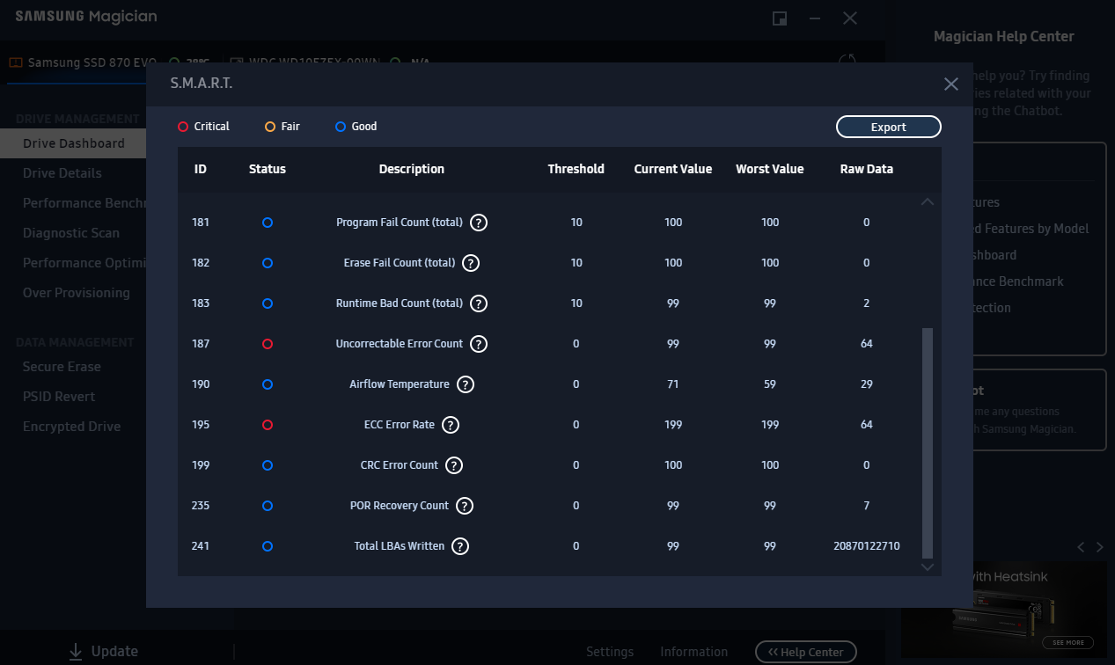Click status indicator for ID 187

tap(268, 344)
